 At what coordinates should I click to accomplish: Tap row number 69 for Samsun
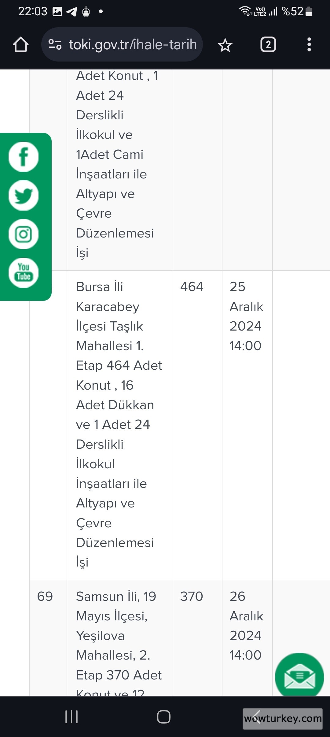pyautogui.click(x=45, y=596)
